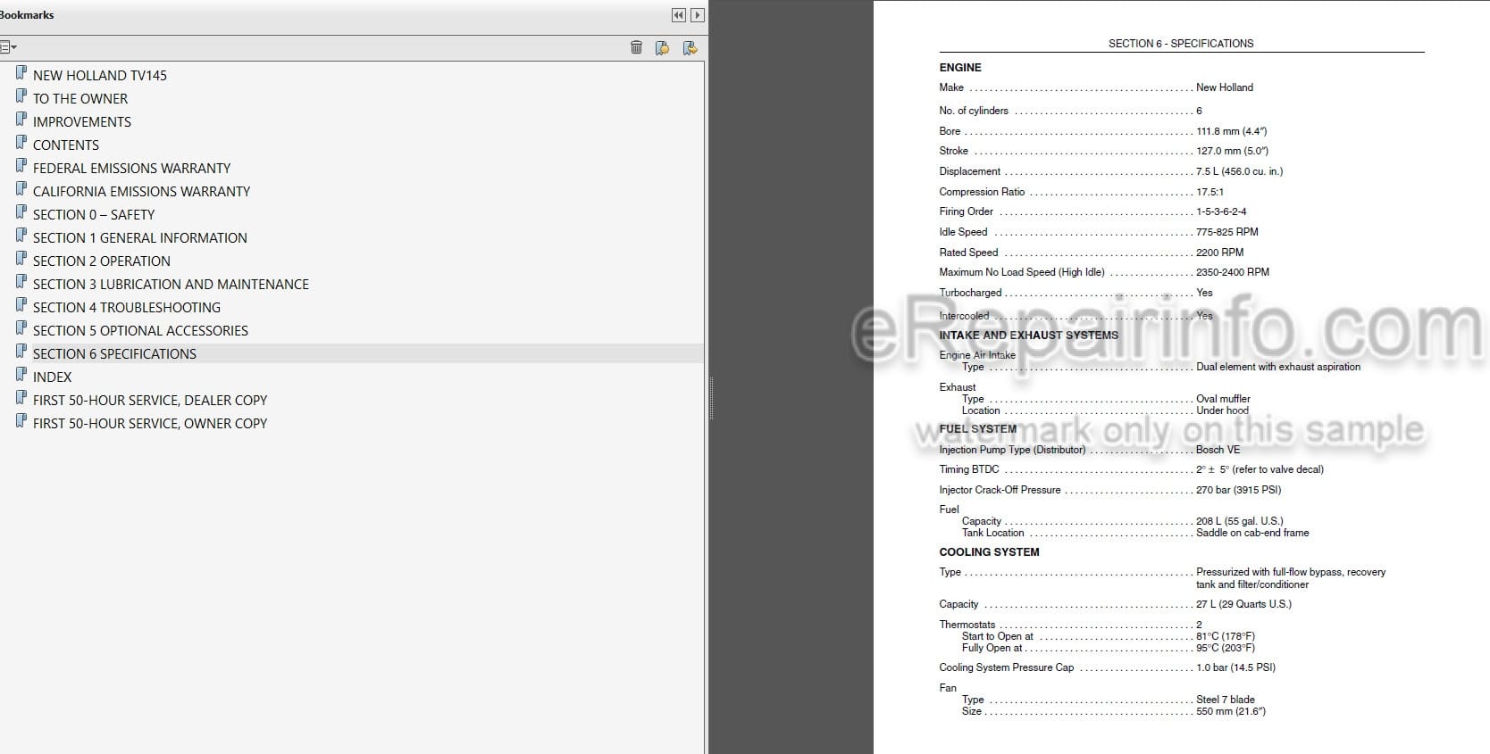Jump to SECTION 2 OPERATION bookmark
The width and height of the screenshot is (1490, 754).
tap(102, 261)
